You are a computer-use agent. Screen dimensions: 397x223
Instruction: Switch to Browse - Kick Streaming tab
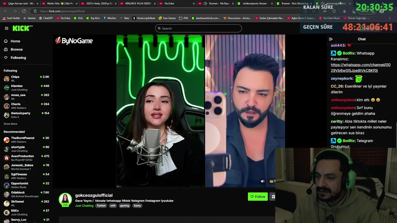click(x=294, y=3)
